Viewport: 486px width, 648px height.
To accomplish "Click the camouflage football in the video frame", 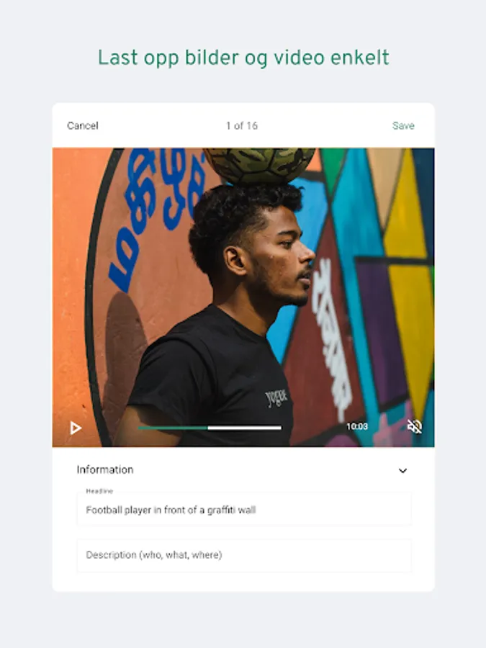I will coord(259,166).
